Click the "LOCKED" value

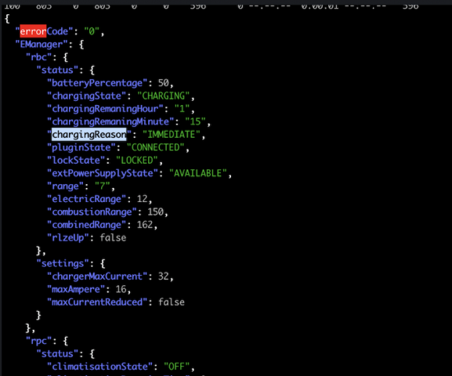click(x=137, y=161)
